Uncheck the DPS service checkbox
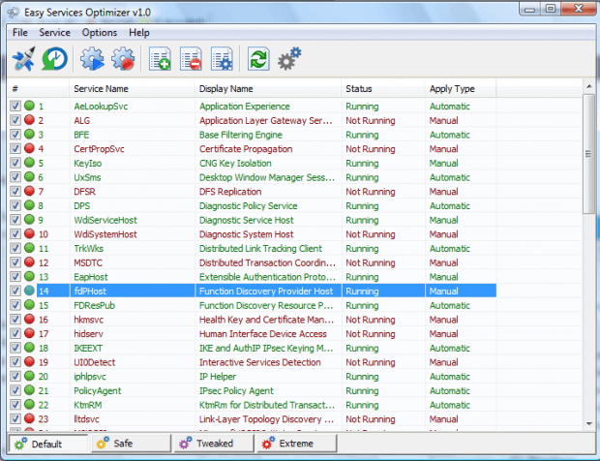Image resolution: width=600 pixels, height=461 pixels. 15,205
